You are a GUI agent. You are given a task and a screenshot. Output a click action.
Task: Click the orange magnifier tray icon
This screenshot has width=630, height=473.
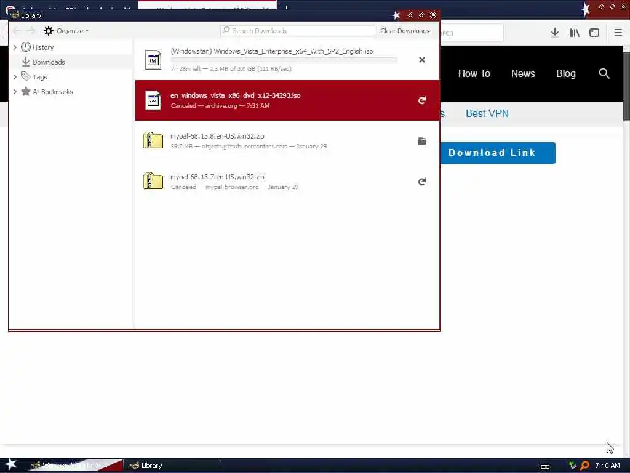[x=585, y=466]
